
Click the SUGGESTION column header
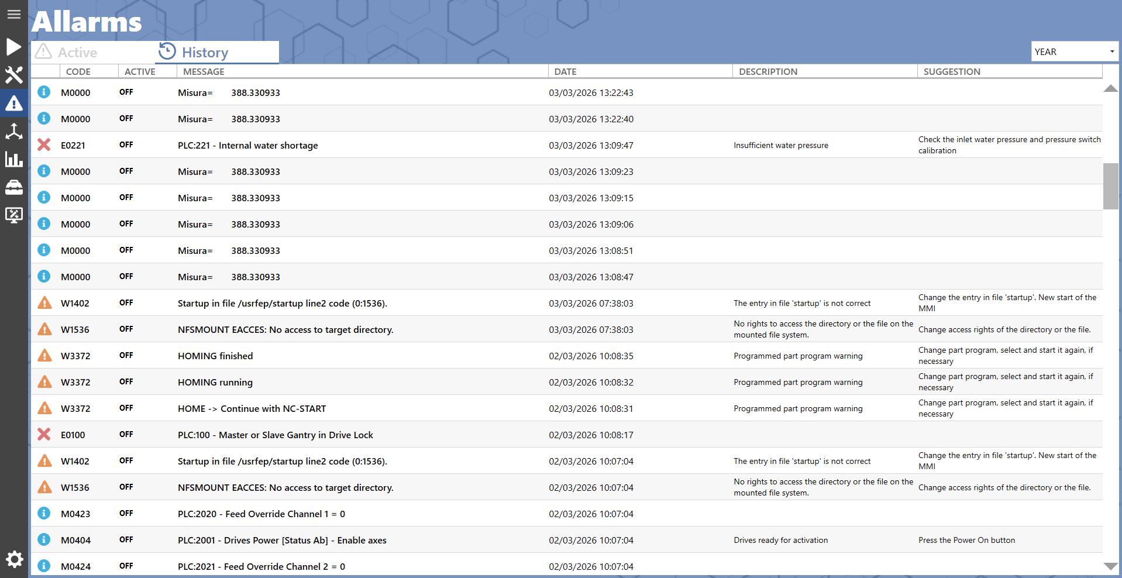click(1010, 71)
